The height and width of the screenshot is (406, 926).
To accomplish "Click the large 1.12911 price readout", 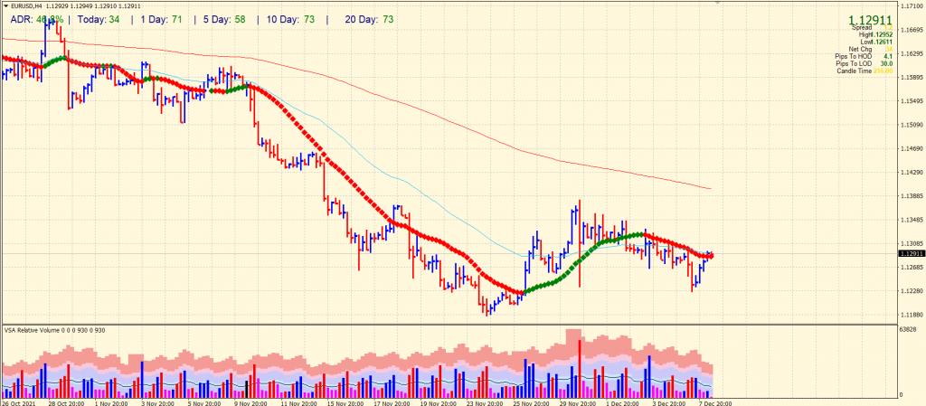I will tap(870, 21).
